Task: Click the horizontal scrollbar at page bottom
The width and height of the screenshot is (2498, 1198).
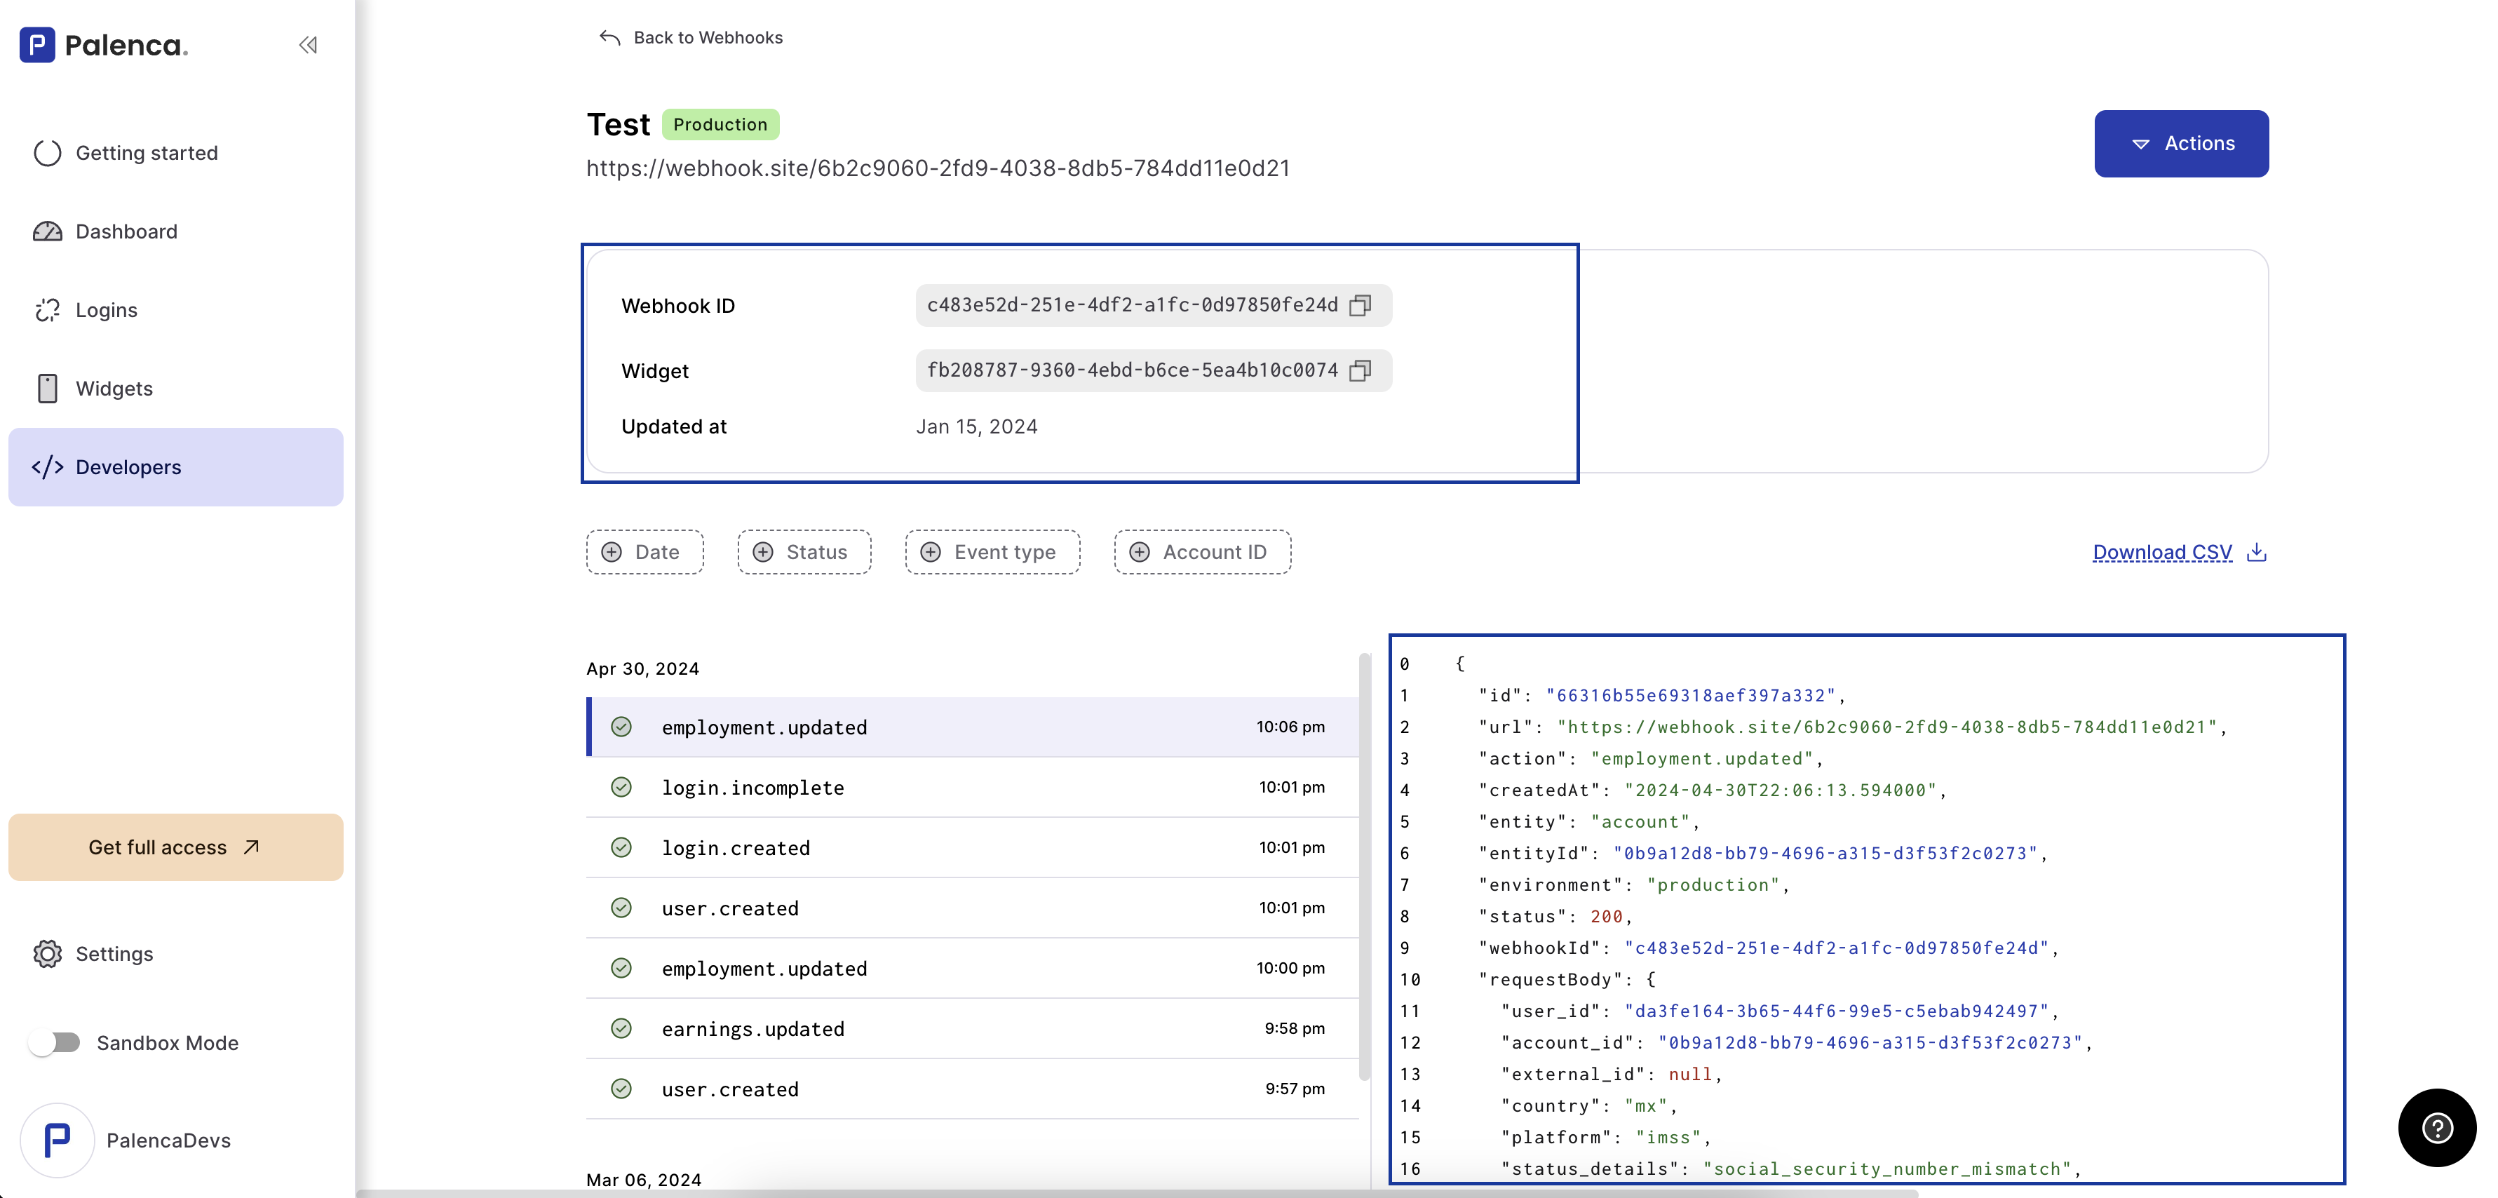Action: 1137,1193
